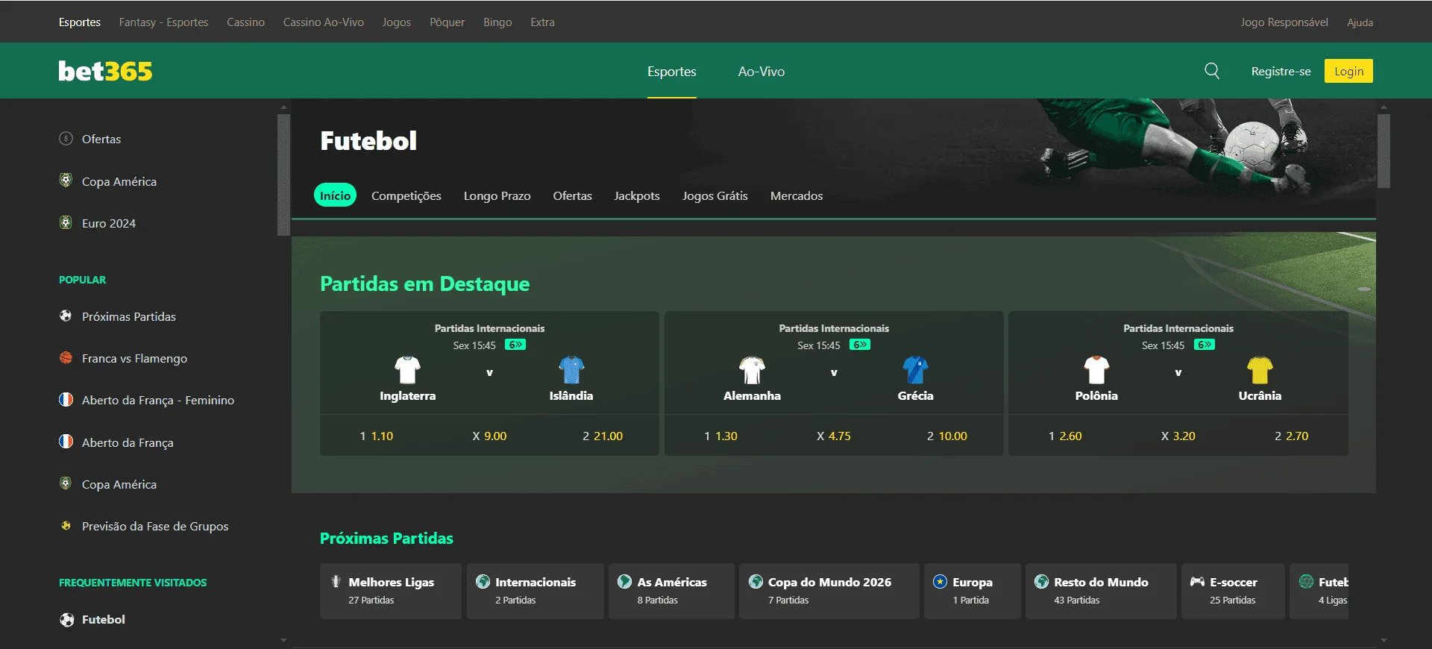Open Cassino Ao-Vivo in top menu
The width and height of the screenshot is (1432, 649).
(x=323, y=22)
